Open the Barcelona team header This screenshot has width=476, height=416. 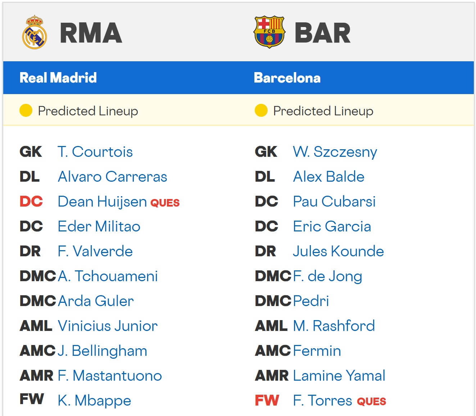tap(287, 78)
